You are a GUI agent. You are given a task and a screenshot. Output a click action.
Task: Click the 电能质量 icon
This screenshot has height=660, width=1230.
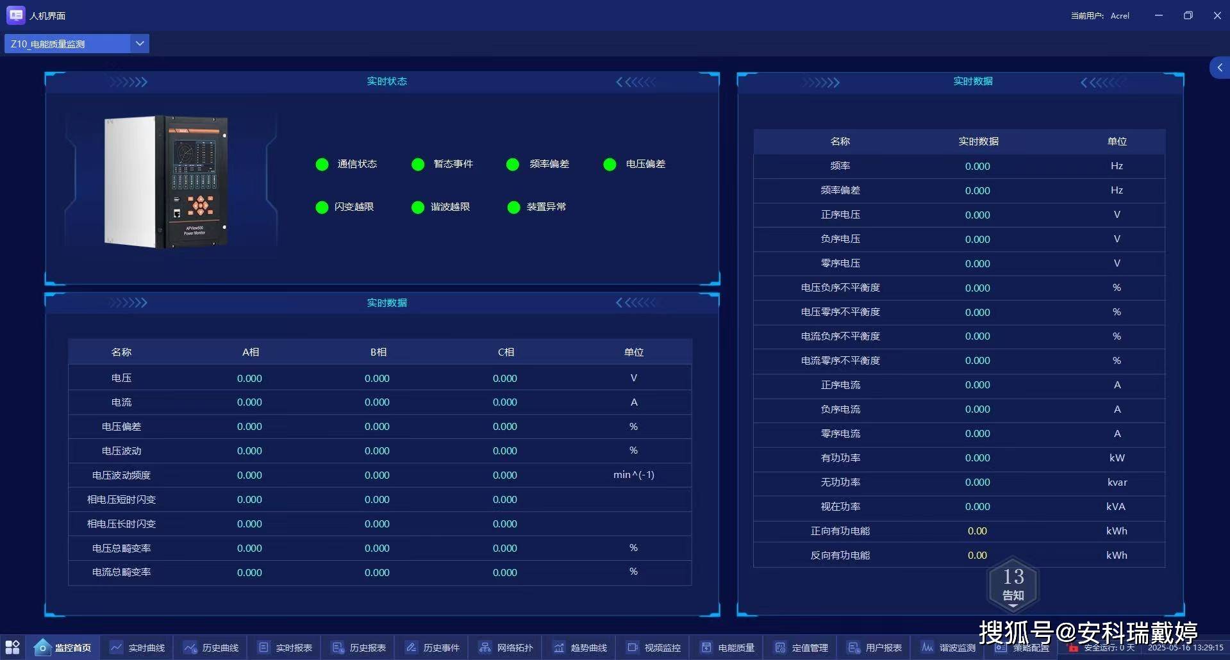click(706, 647)
